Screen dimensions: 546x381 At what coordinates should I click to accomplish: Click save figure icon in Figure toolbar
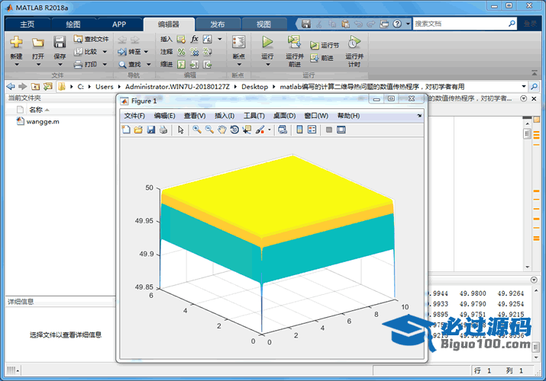(x=150, y=130)
